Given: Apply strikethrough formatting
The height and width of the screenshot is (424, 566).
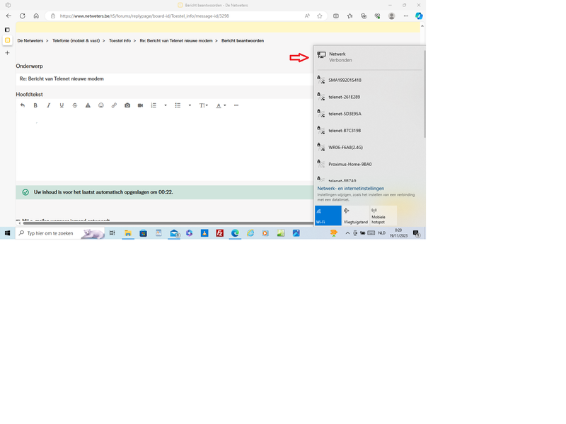Looking at the screenshot, I should tap(75, 105).
